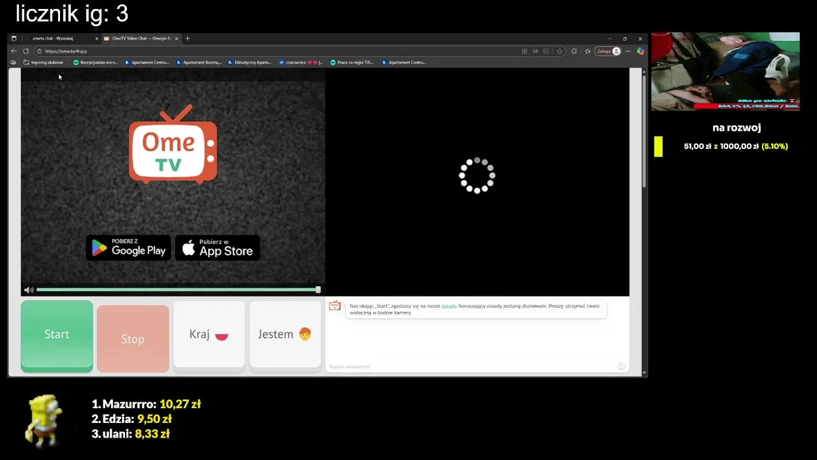Open the tab actions menu icon
817x460 pixels.
click(x=14, y=38)
